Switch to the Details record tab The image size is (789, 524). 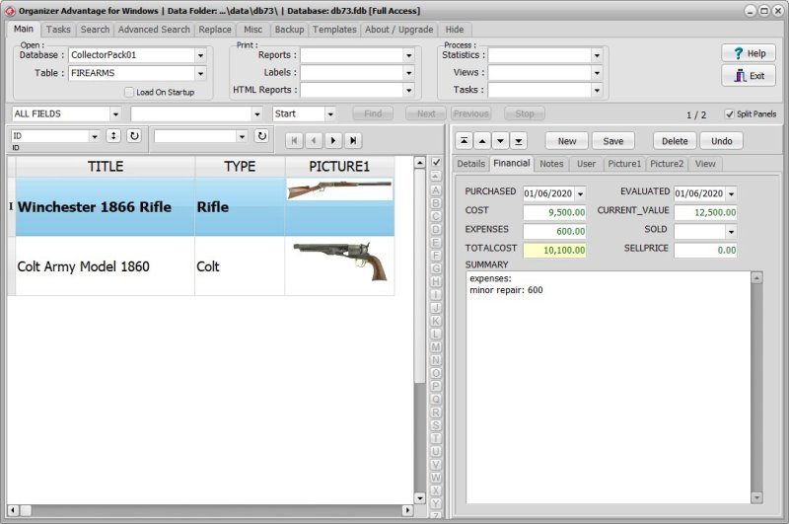coord(471,164)
